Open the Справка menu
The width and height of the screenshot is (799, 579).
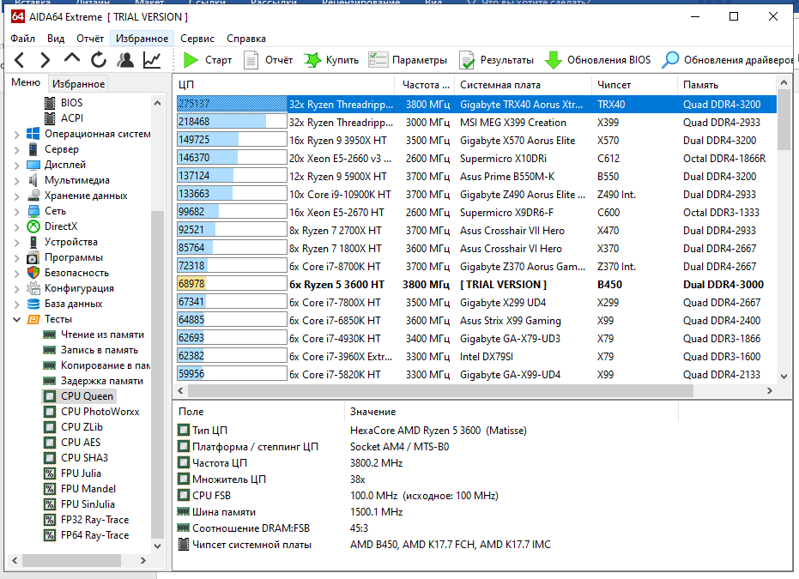(x=246, y=39)
